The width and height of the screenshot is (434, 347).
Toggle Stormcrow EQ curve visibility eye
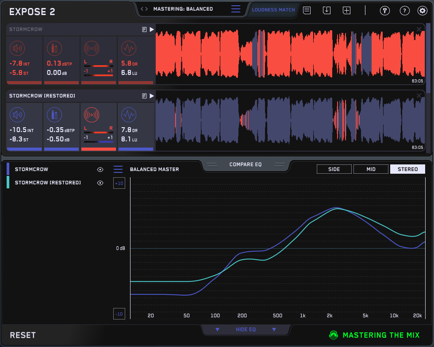pyautogui.click(x=100, y=170)
